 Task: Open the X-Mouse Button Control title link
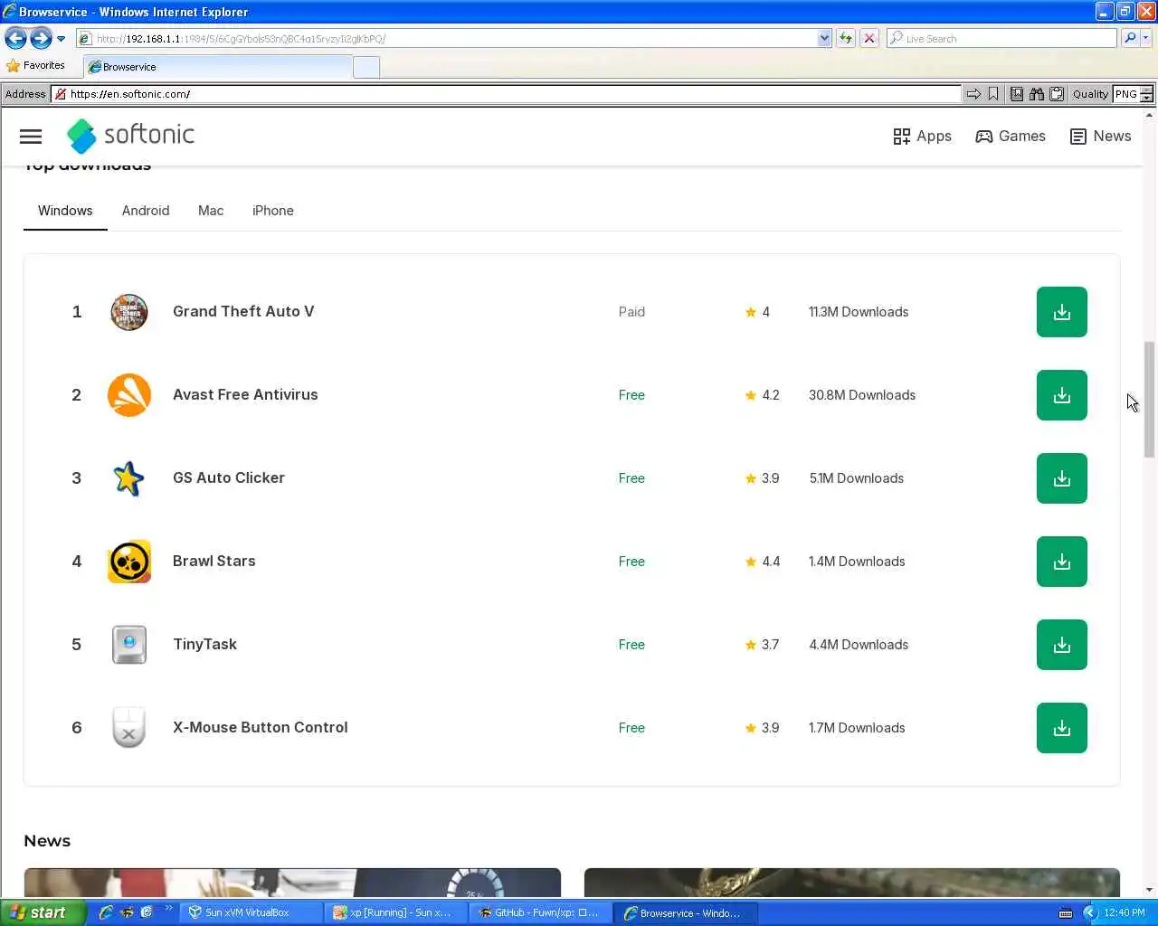pyautogui.click(x=261, y=727)
